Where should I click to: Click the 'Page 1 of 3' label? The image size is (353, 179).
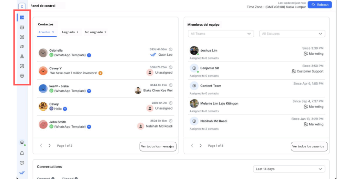coord(216,146)
